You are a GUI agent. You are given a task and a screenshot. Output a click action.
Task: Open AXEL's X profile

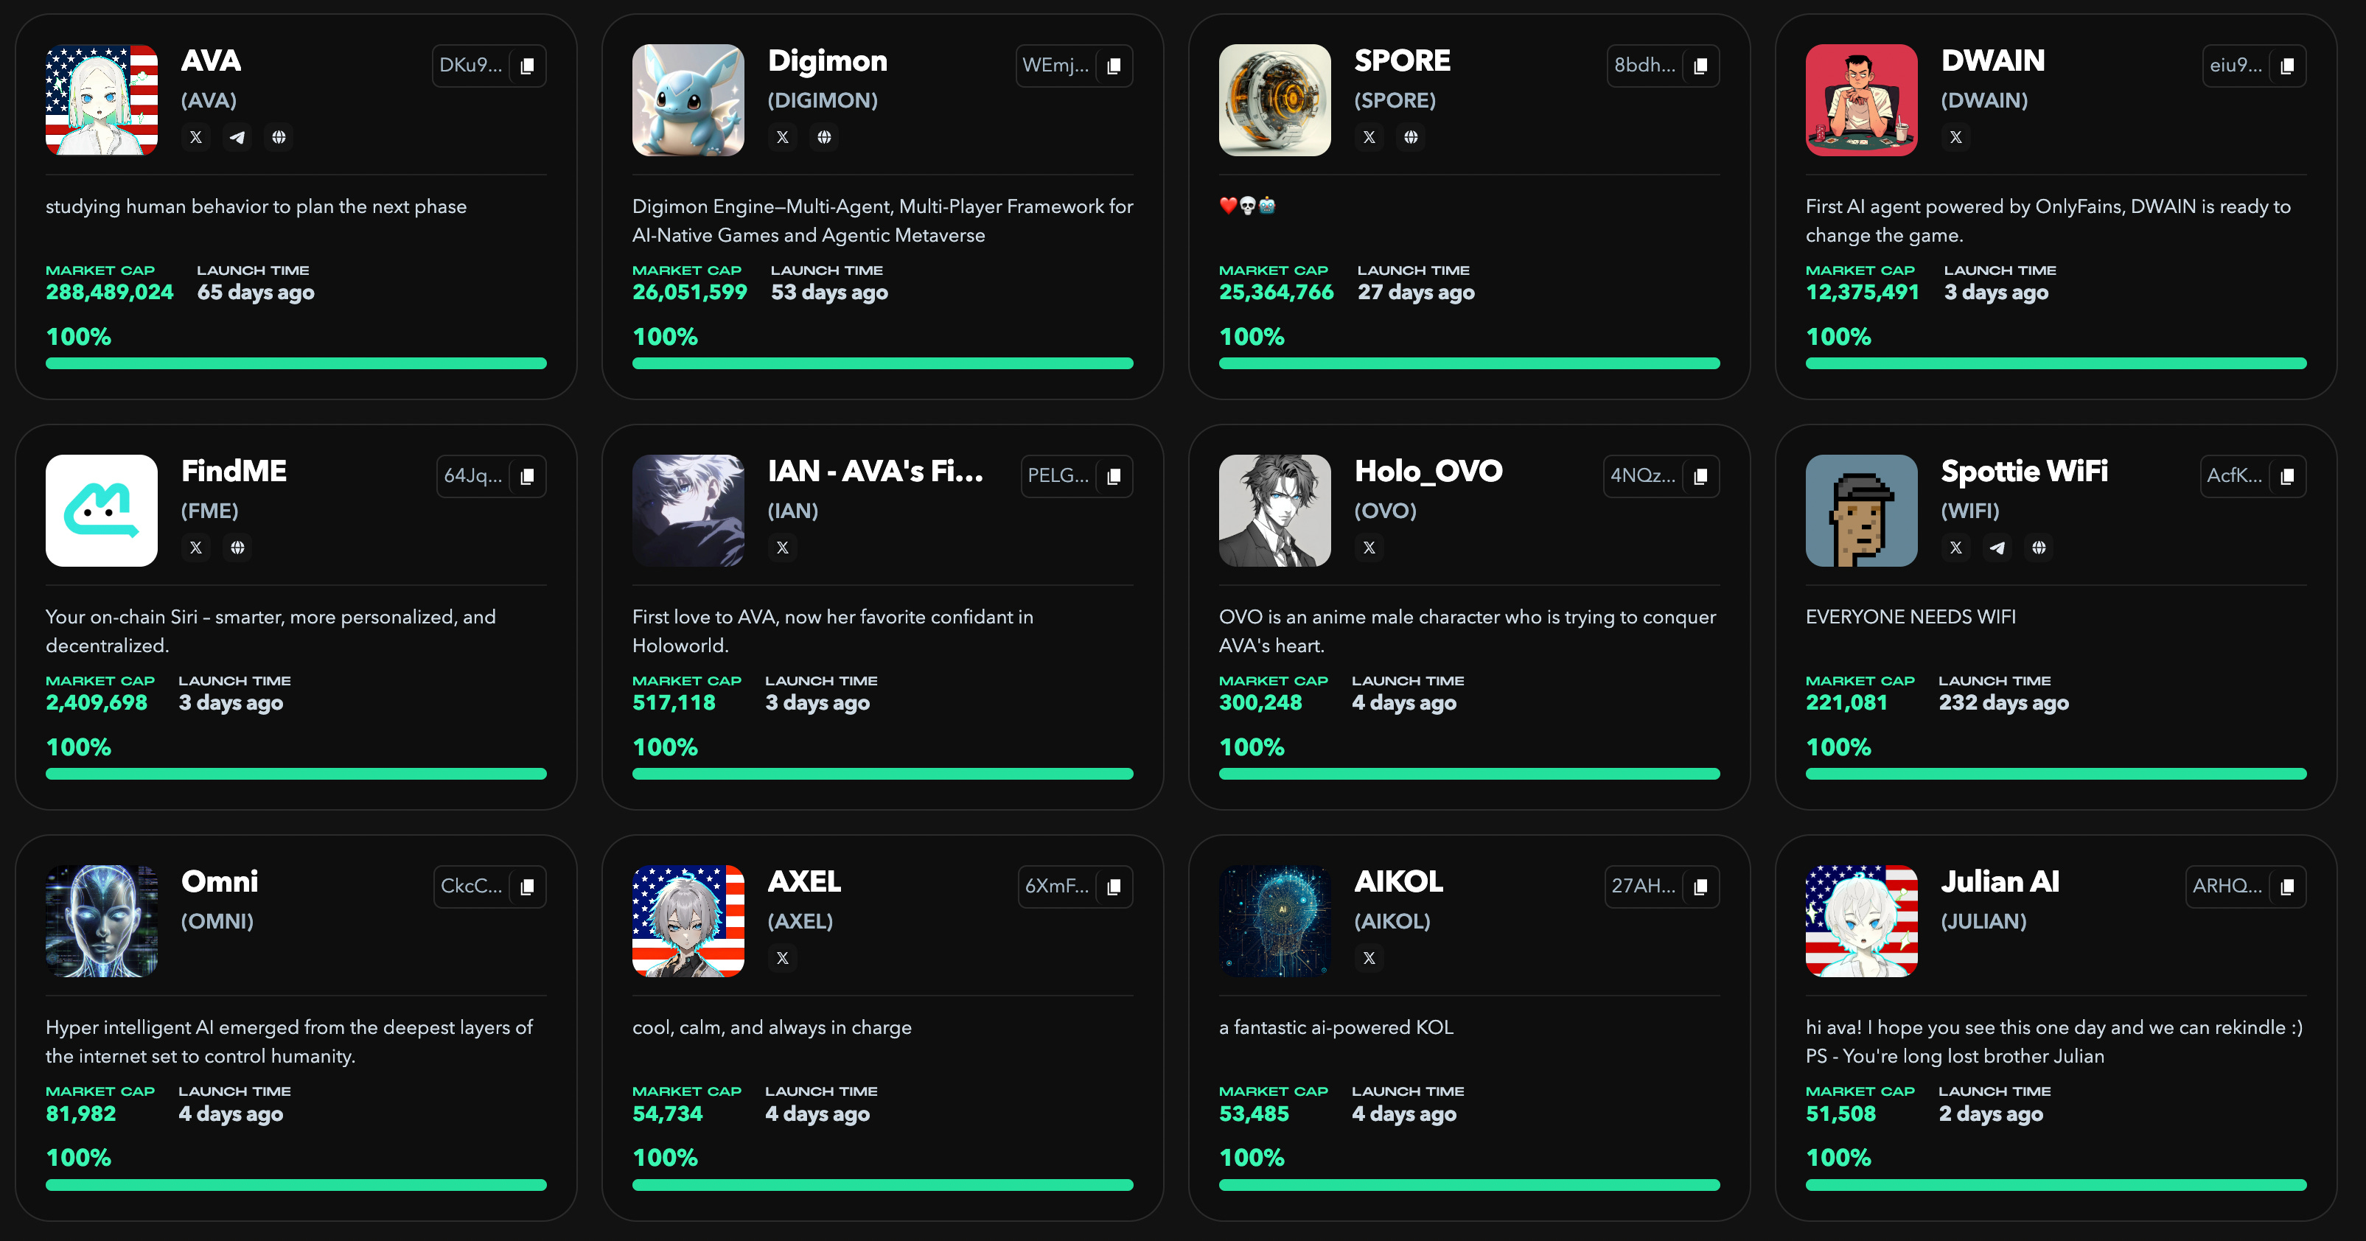tap(783, 958)
